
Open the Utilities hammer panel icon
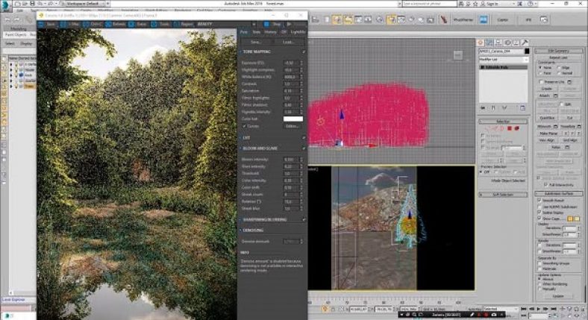tap(524, 42)
